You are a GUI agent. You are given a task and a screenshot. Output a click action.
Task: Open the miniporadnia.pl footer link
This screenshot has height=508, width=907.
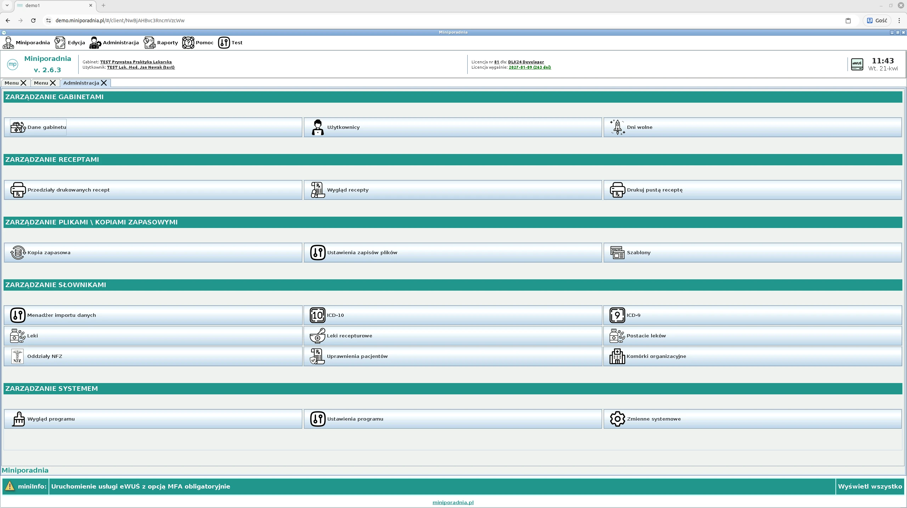[x=453, y=502]
